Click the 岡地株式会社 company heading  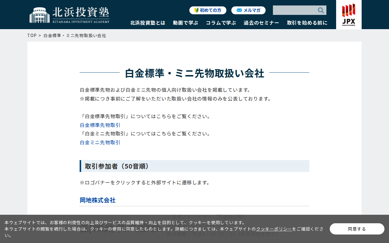[98, 200]
